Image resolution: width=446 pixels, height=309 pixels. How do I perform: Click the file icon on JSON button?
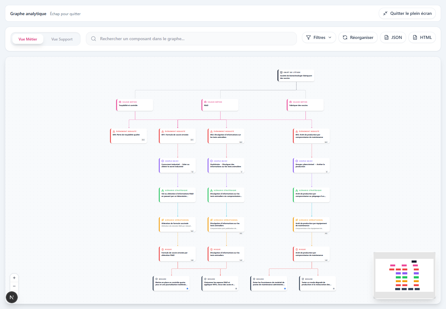coord(387,37)
